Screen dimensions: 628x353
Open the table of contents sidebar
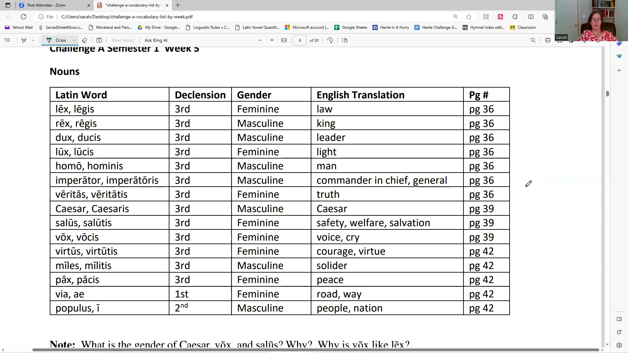(7, 40)
